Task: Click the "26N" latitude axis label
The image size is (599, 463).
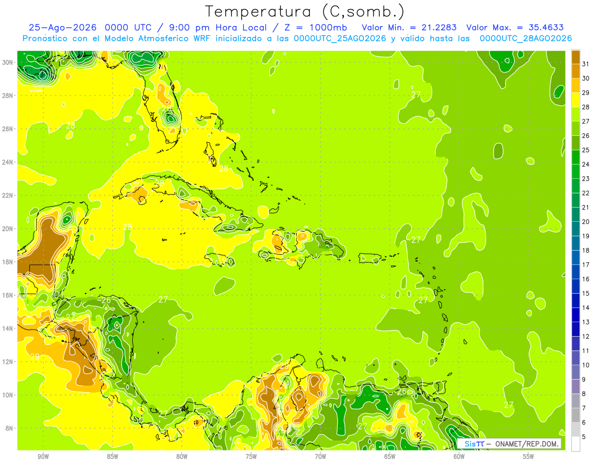Action: pos(8,129)
